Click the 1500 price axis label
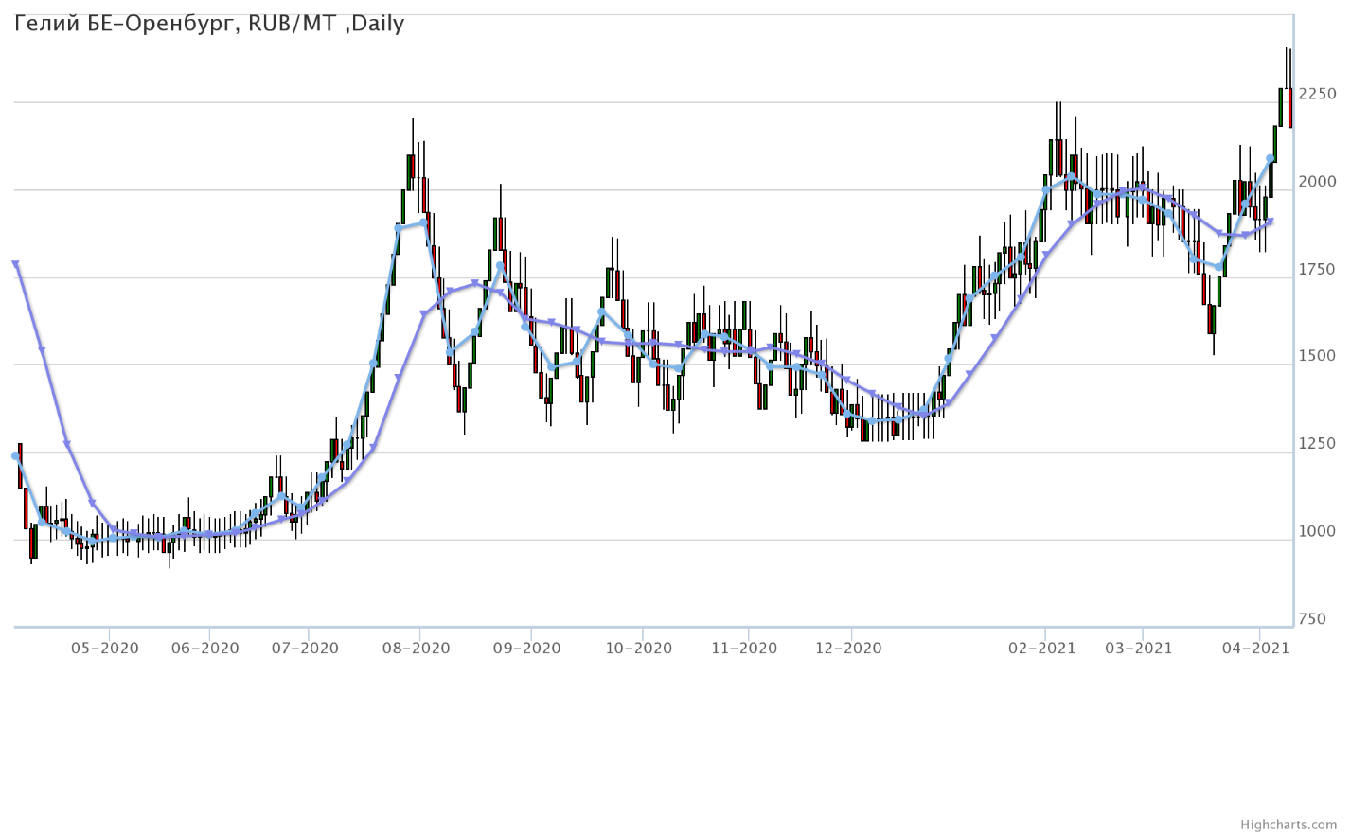The image size is (1351, 836). [1318, 357]
